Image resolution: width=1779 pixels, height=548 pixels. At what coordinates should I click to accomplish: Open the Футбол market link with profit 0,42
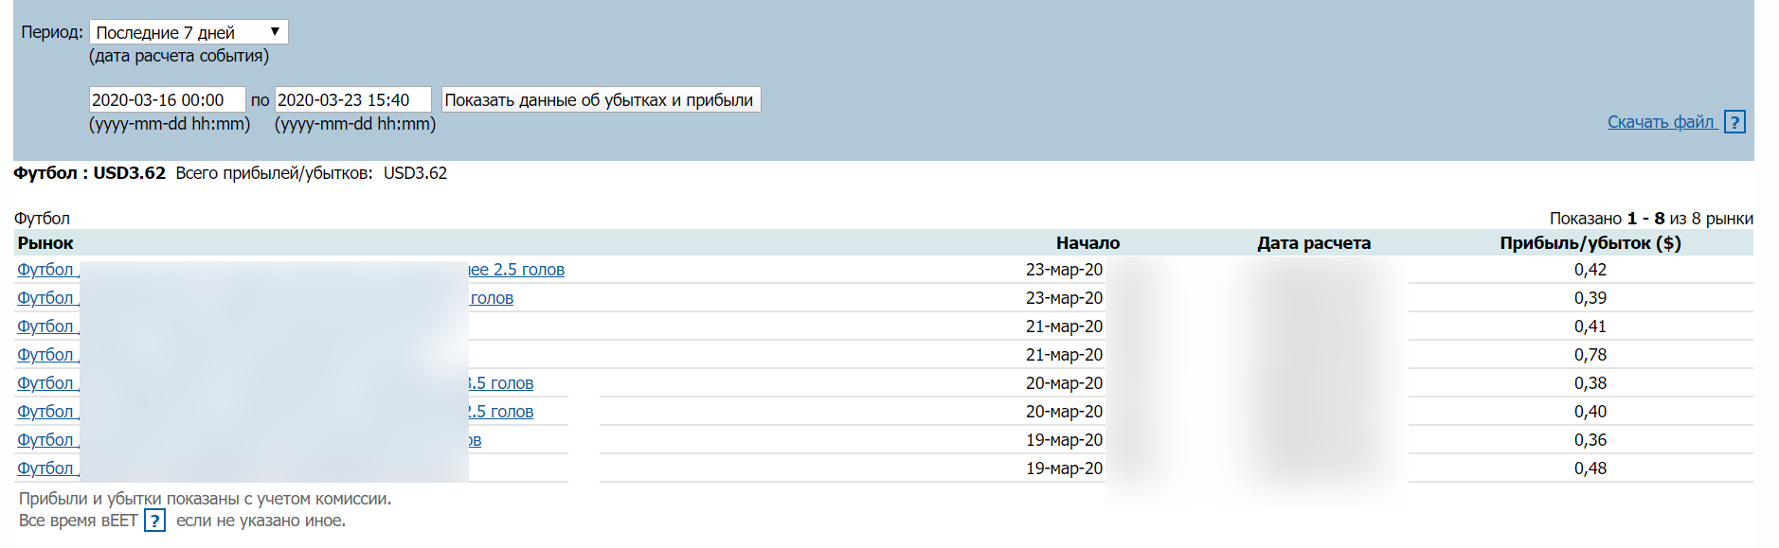[x=45, y=270]
